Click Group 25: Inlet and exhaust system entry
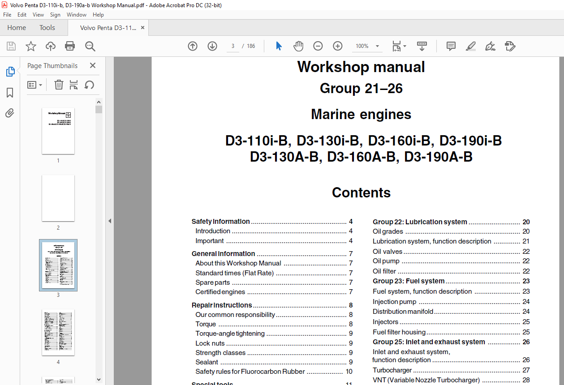The height and width of the screenshot is (385, 564). click(x=451, y=342)
